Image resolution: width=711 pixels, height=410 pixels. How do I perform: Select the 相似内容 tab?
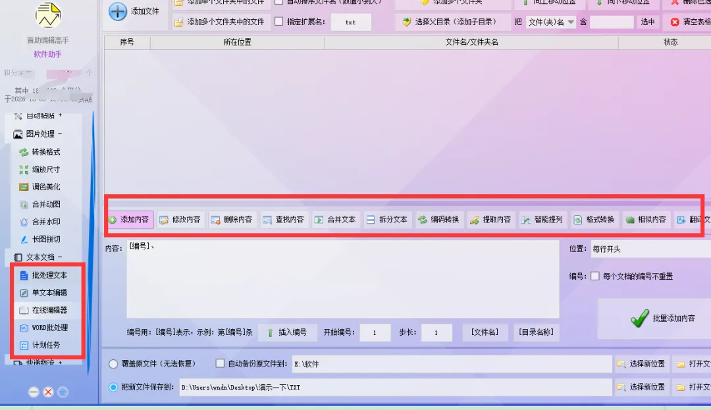pos(646,220)
